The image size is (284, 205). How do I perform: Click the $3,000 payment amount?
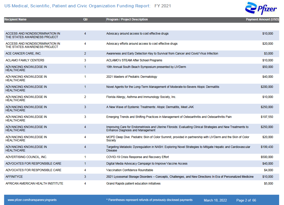pyautogui.click(x=268, y=54)
